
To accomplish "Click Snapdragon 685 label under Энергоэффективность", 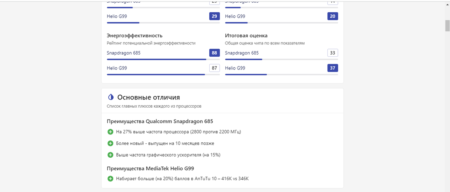I will click(124, 53).
